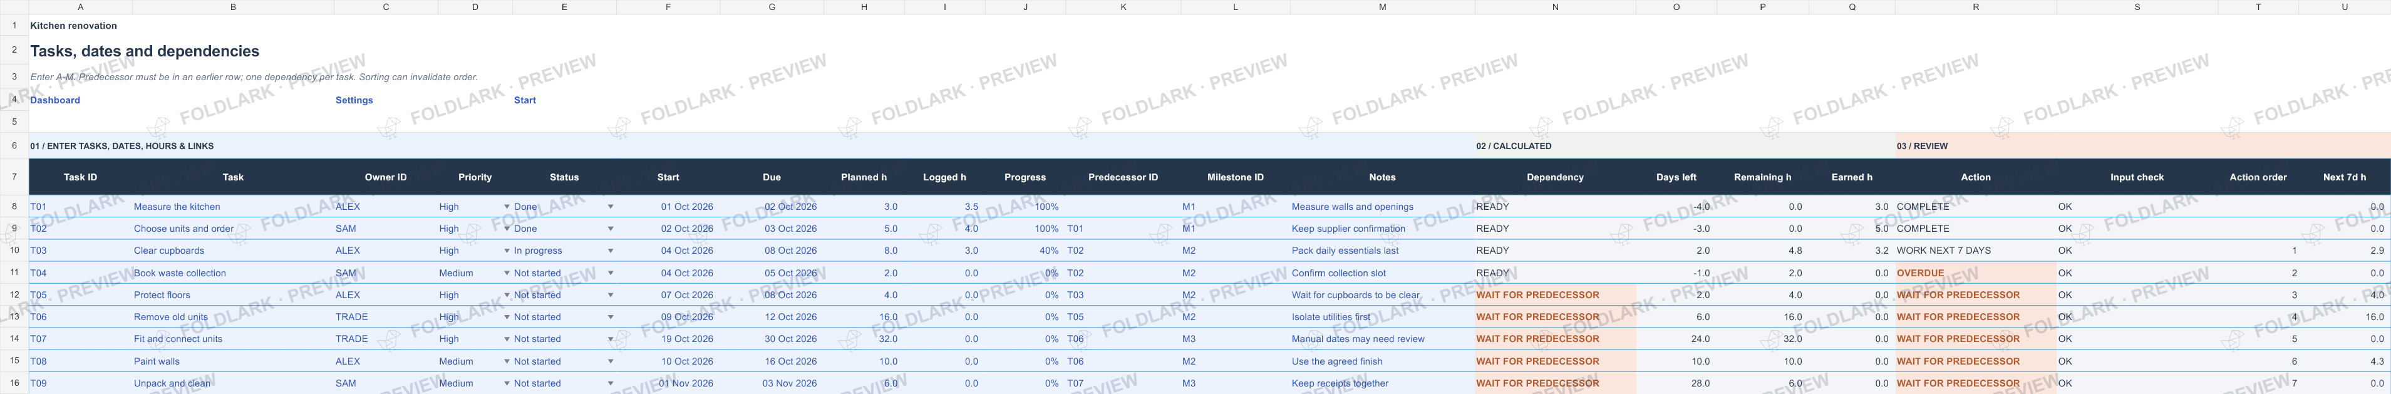Select the T06 task ID cell
2391x394 pixels.
pyautogui.click(x=81, y=317)
